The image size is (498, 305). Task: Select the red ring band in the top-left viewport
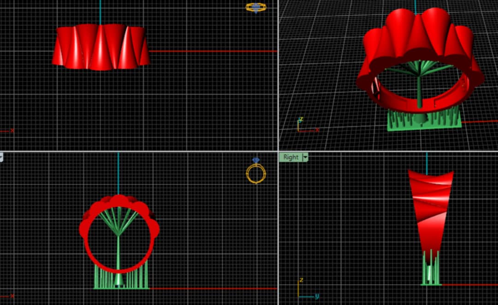pyautogui.click(x=101, y=47)
